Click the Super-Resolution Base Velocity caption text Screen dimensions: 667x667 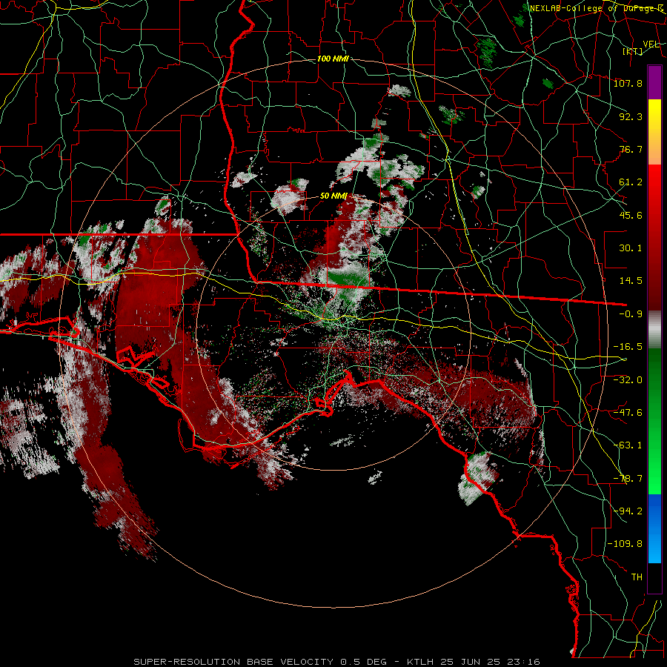click(337, 662)
